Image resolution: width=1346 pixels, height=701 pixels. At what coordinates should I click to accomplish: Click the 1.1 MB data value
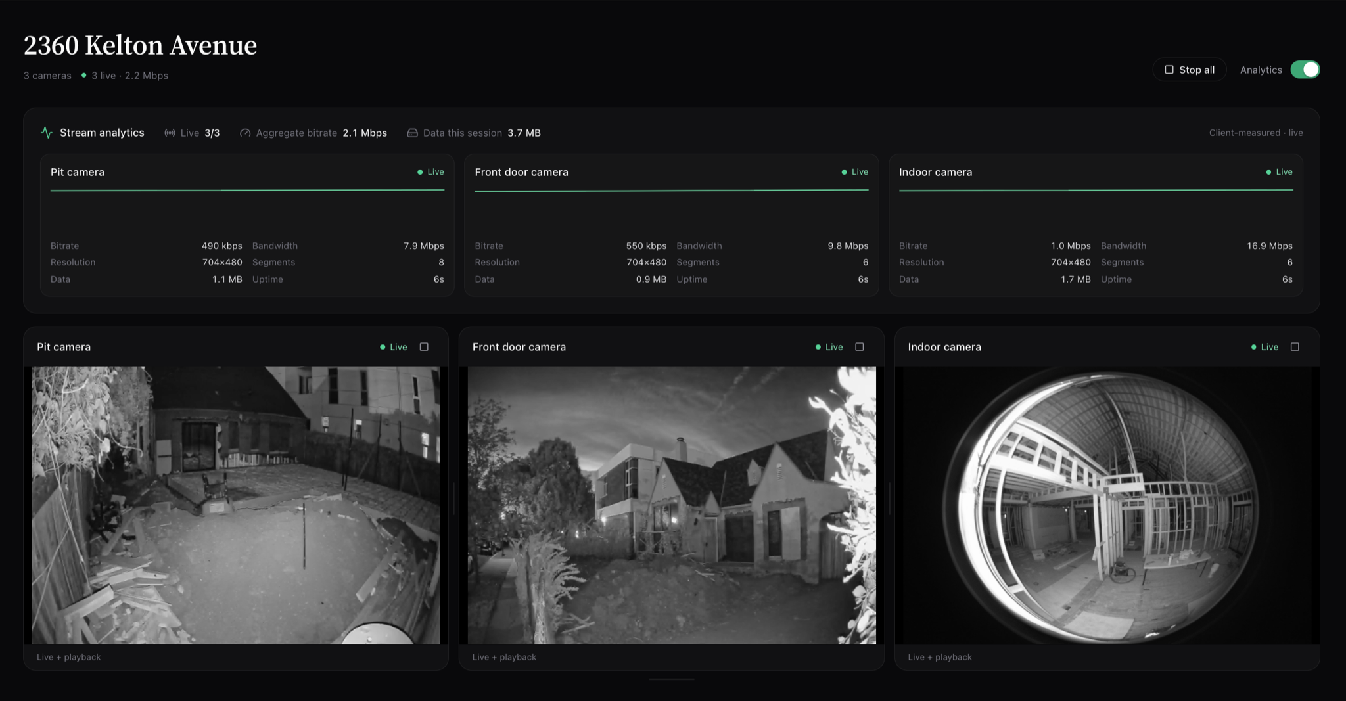tap(227, 279)
